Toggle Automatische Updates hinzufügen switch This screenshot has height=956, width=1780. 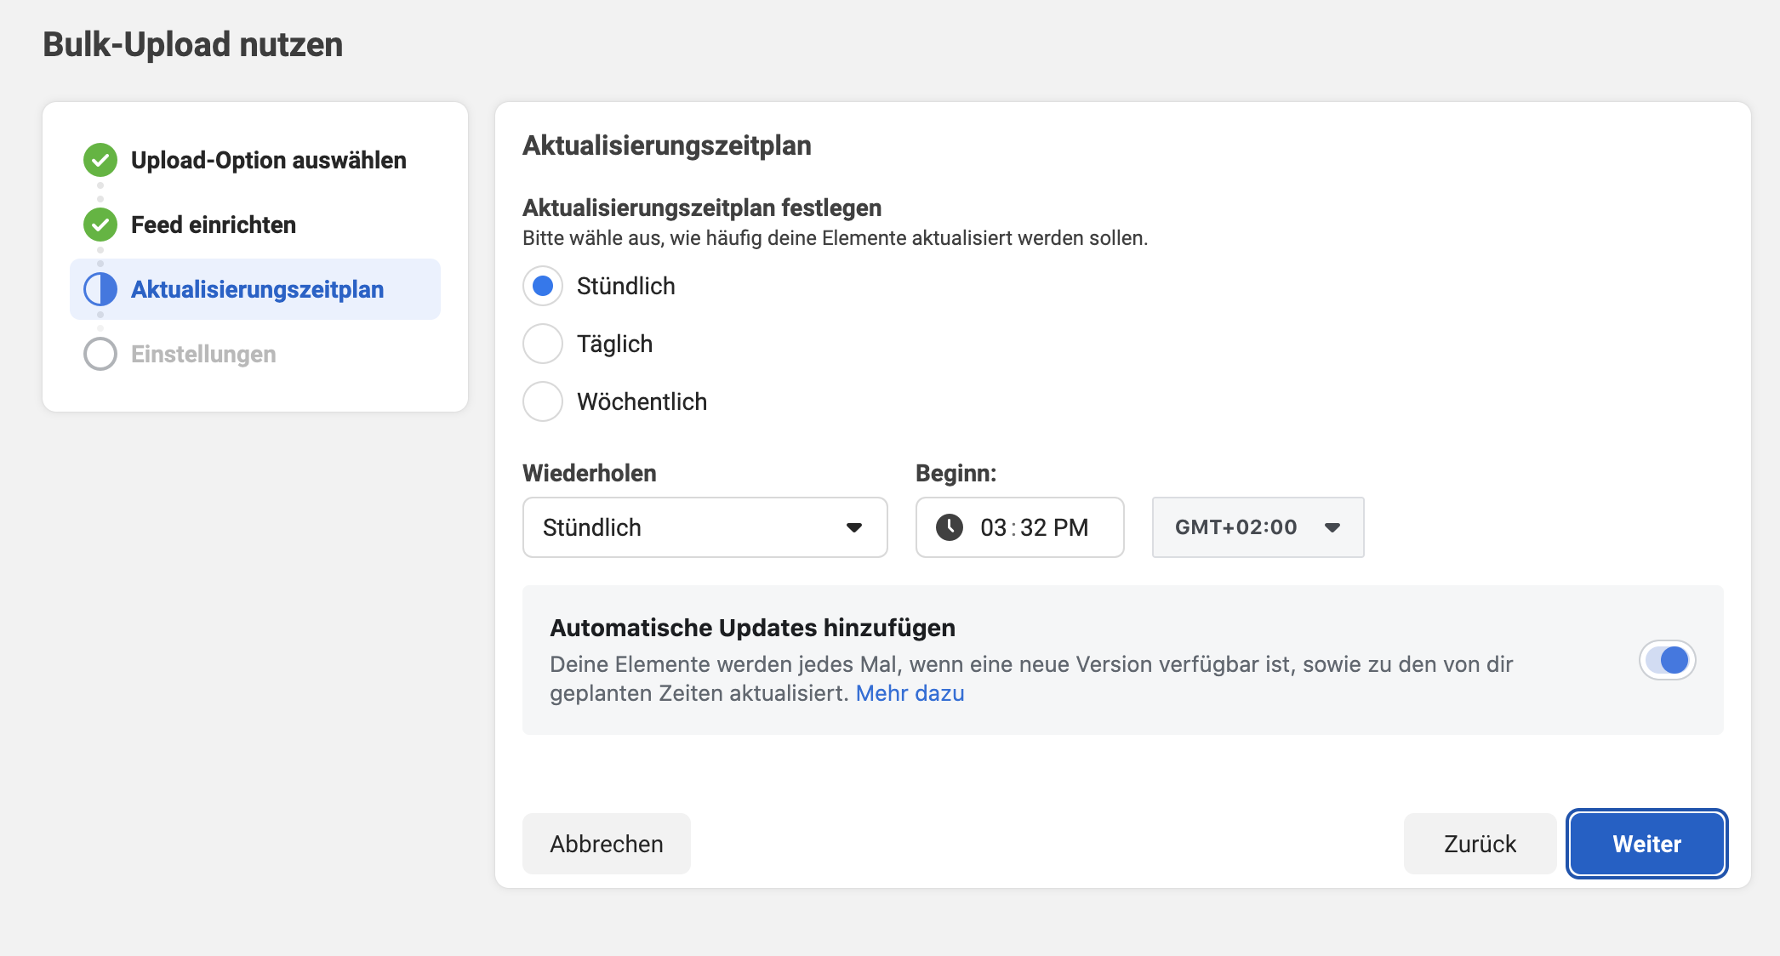1668,660
